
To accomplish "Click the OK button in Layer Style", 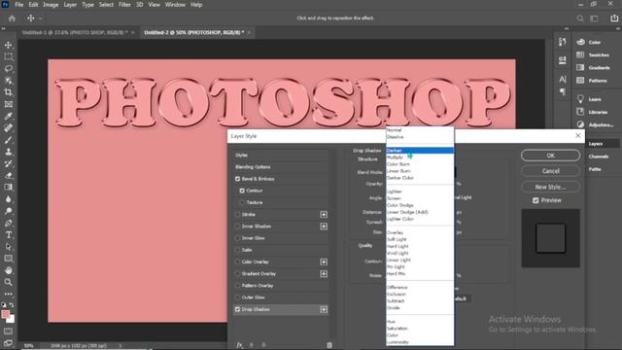I will [551, 156].
